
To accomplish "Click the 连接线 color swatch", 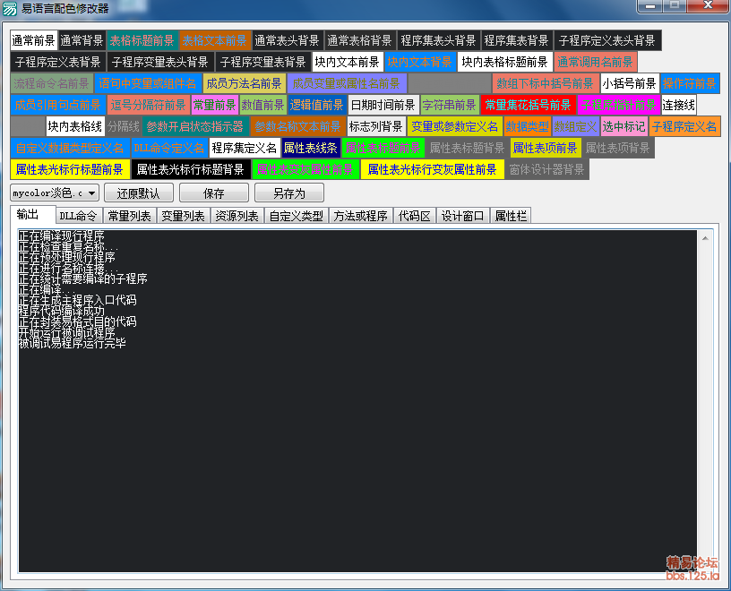I will 679,105.
